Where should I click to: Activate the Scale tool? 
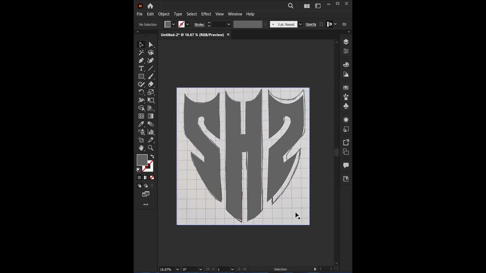coord(151,92)
